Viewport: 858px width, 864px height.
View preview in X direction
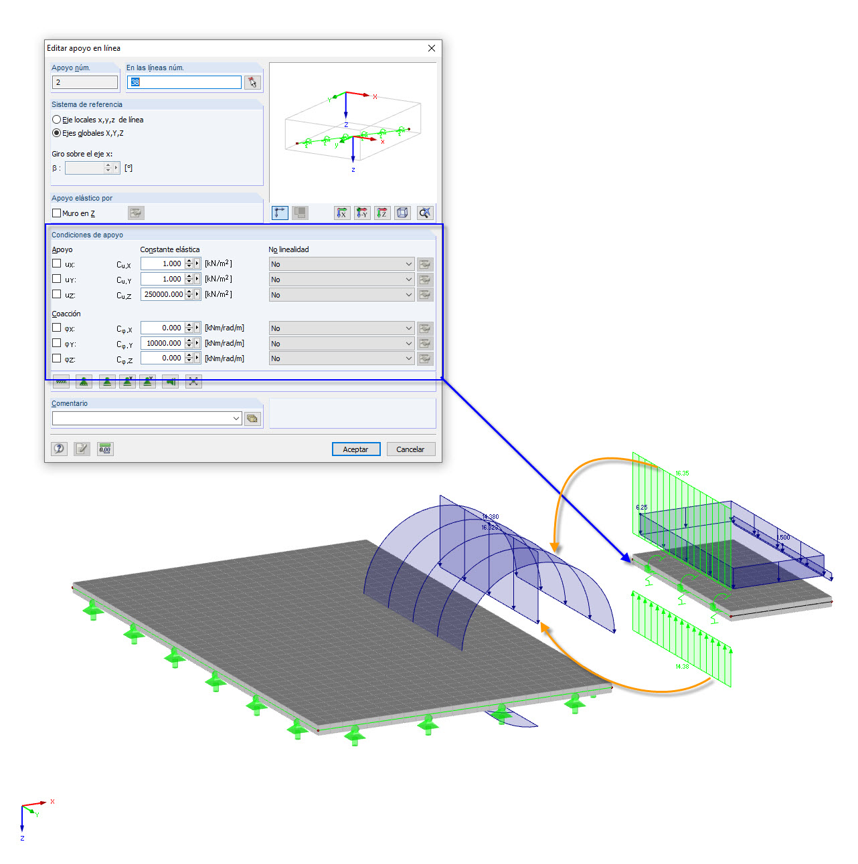click(x=342, y=213)
